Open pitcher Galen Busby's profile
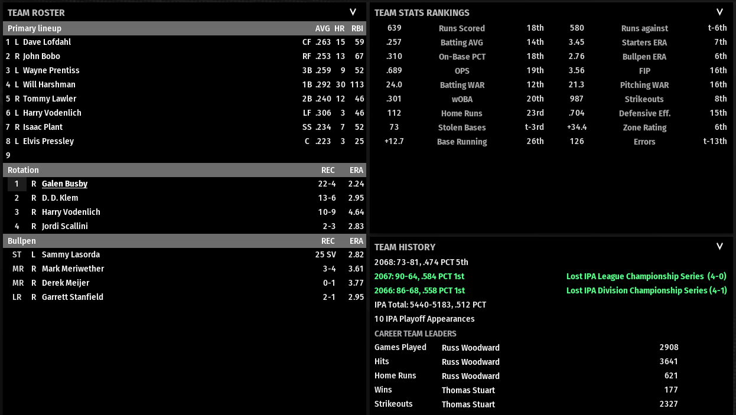This screenshot has width=736, height=415. [x=64, y=184]
